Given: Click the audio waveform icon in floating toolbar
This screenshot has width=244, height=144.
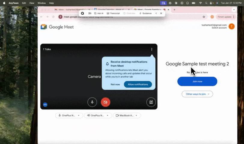Looking at the screenshot, I should [90, 13].
